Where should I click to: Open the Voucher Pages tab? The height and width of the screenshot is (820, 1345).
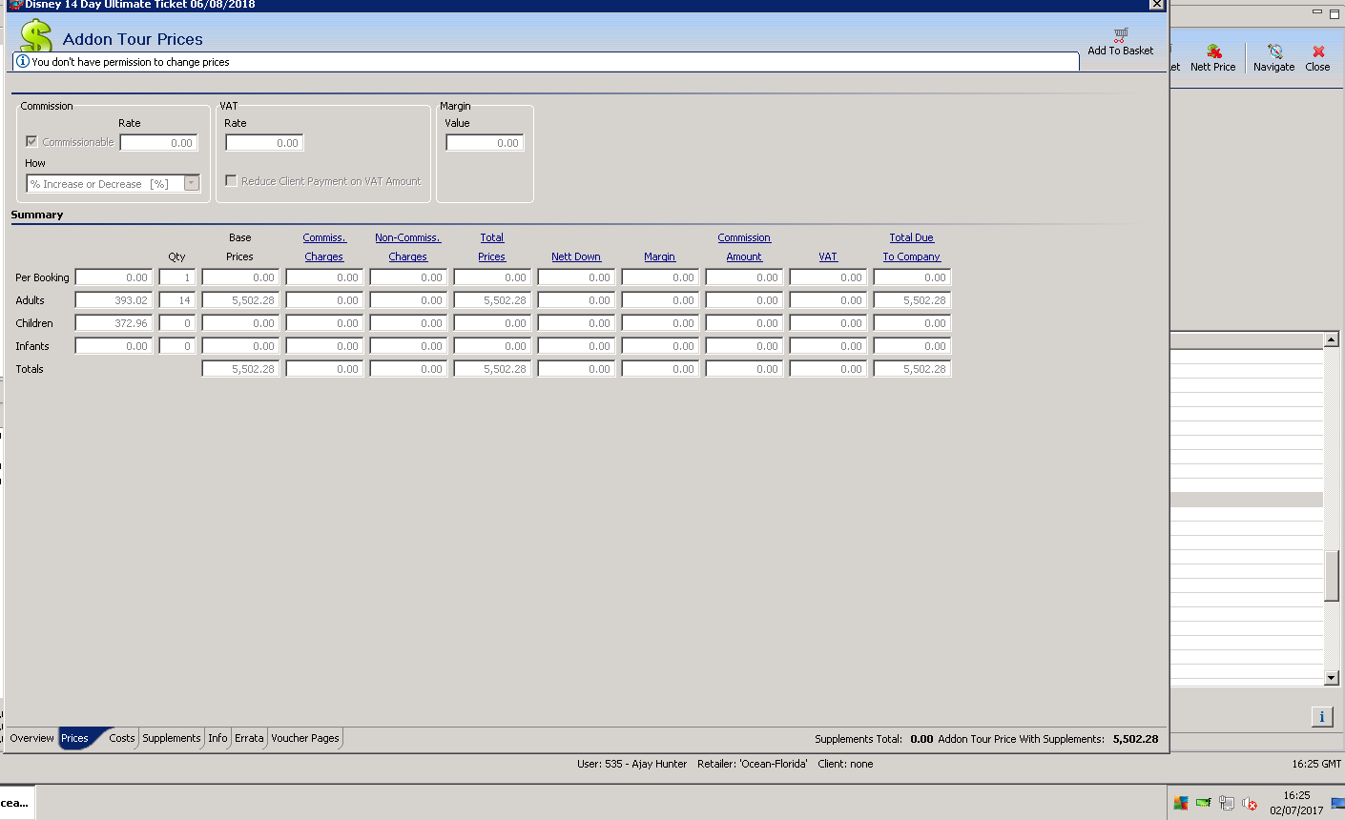click(x=305, y=738)
